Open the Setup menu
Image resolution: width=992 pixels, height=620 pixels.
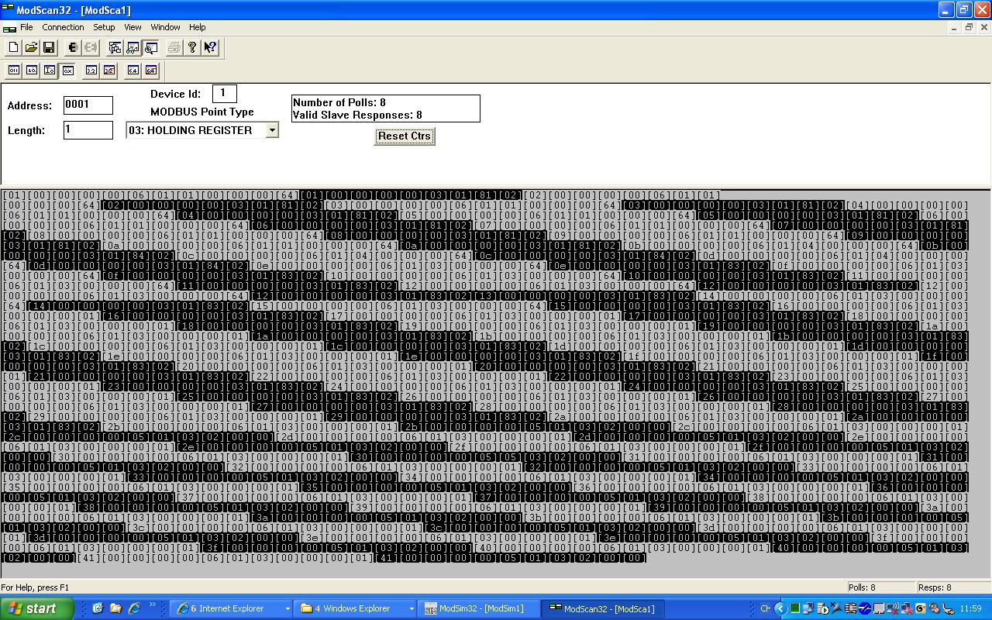tap(104, 27)
